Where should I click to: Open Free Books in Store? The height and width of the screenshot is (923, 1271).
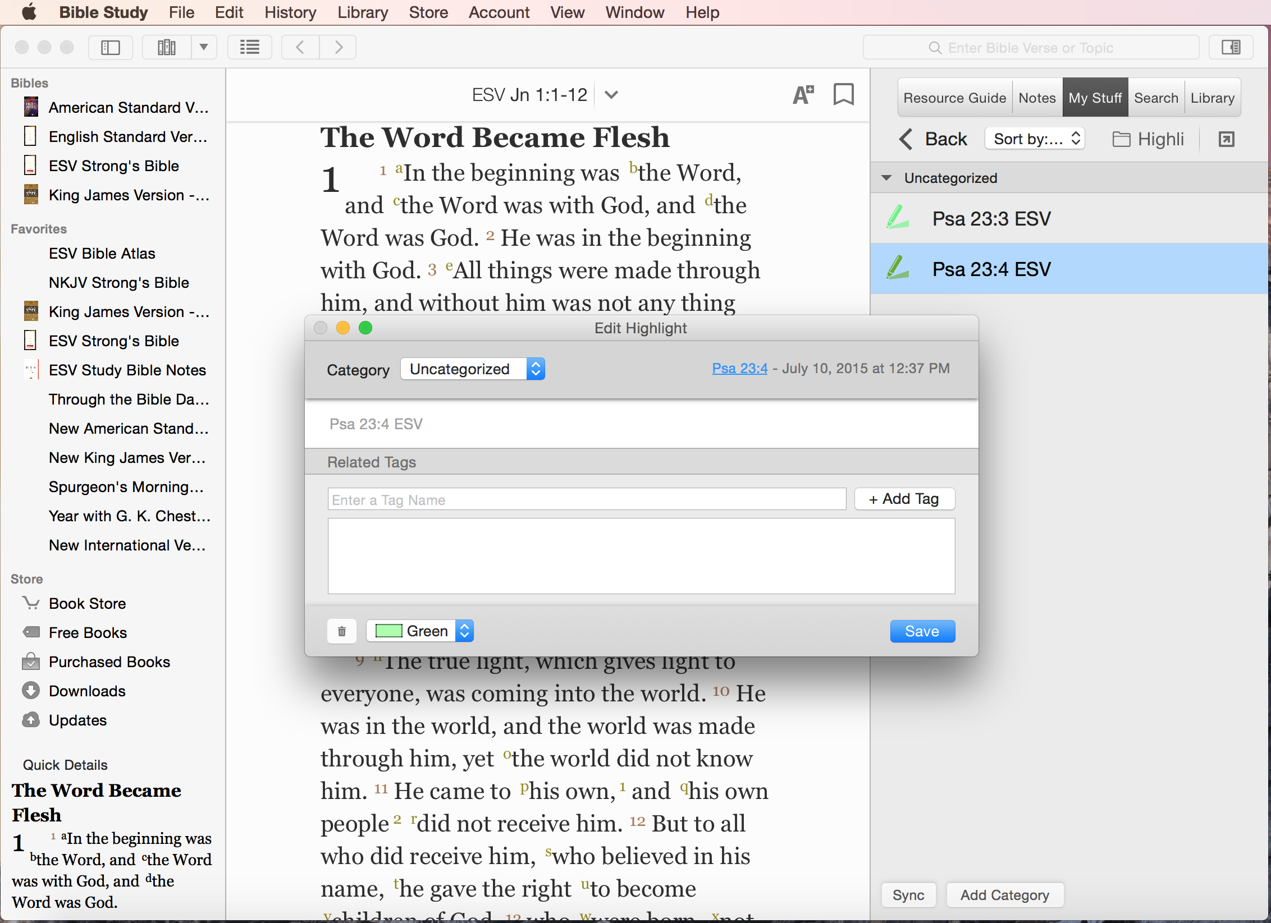click(88, 632)
